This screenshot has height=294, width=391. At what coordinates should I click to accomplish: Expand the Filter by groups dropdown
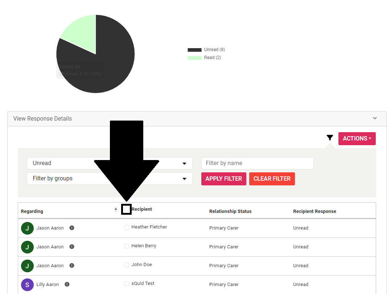pyautogui.click(x=110, y=178)
